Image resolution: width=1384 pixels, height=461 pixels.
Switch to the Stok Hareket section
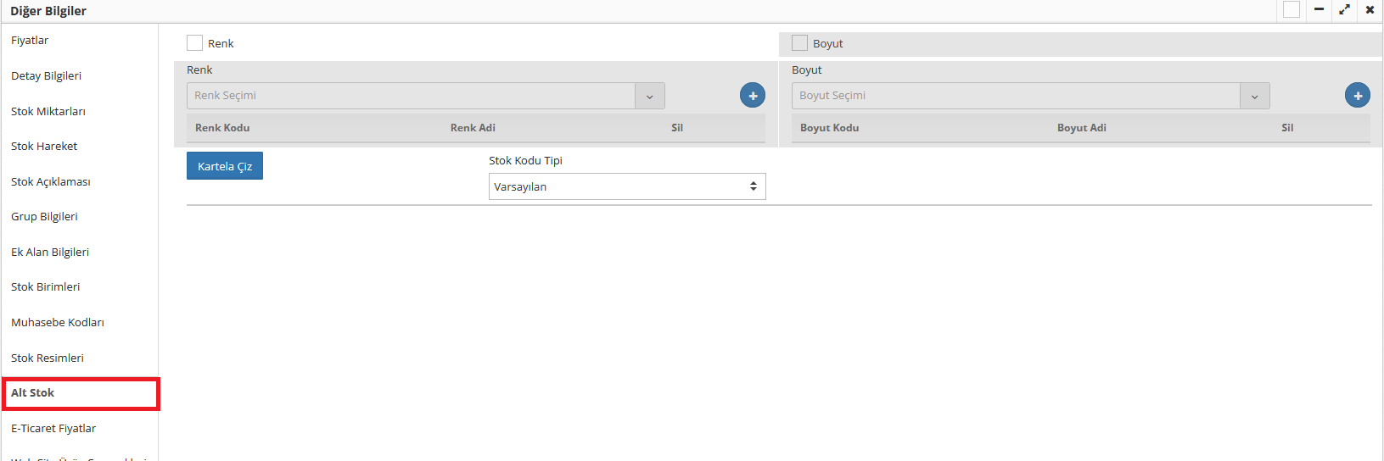click(44, 147)
